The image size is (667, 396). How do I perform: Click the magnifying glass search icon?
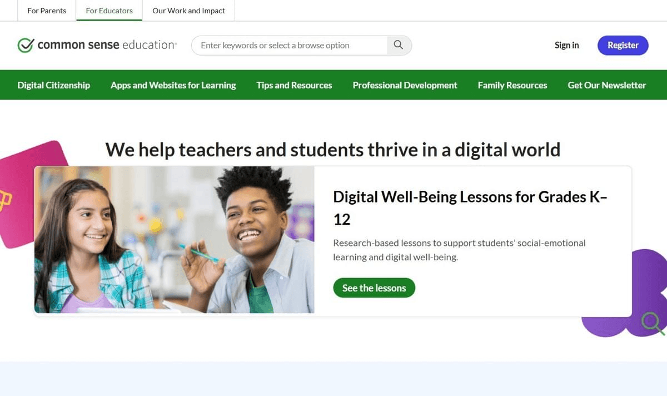click(399, 45)
